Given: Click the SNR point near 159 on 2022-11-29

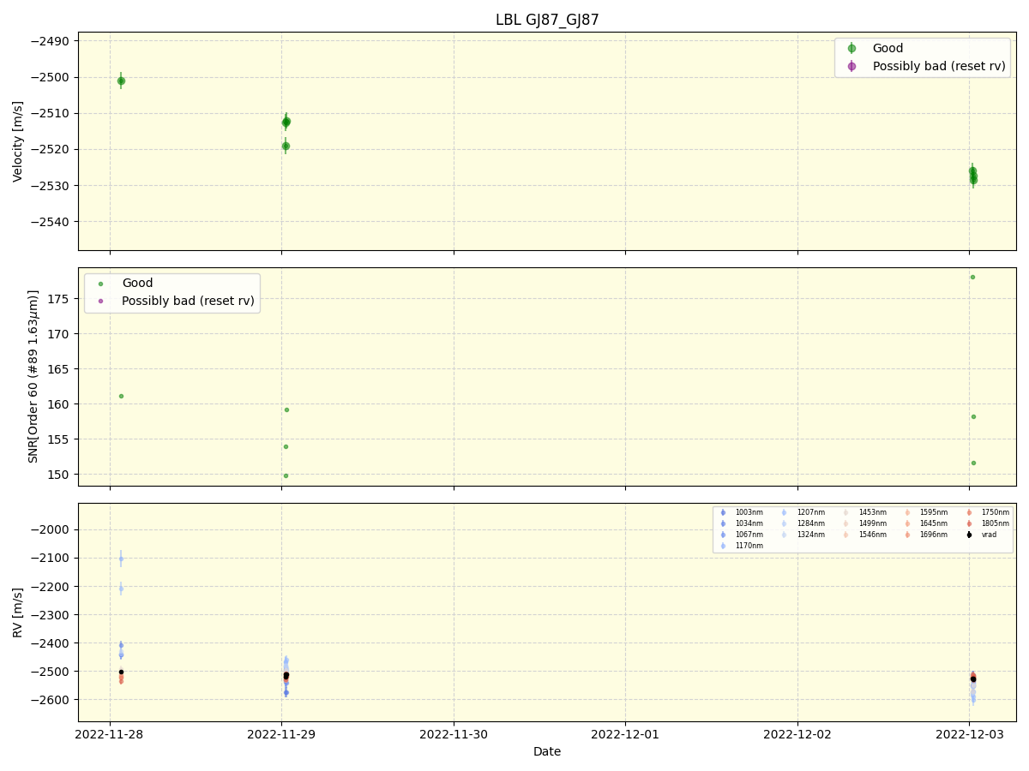Looking at the screenshot, I should 286,409.
